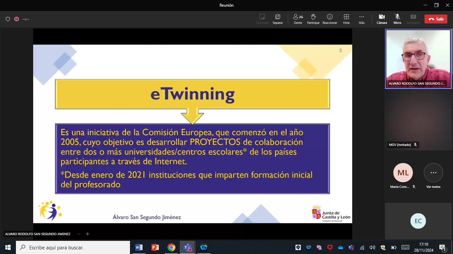The width and height of the screenshot is (453, 254).
Task: Open Microsoft Word from taskbar
Action: (x=139, y=247)
